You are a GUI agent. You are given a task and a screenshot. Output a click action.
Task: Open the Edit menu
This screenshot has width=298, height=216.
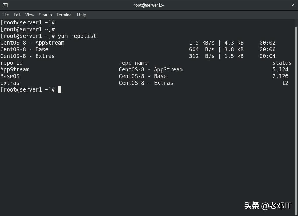[x=17, y=15]
